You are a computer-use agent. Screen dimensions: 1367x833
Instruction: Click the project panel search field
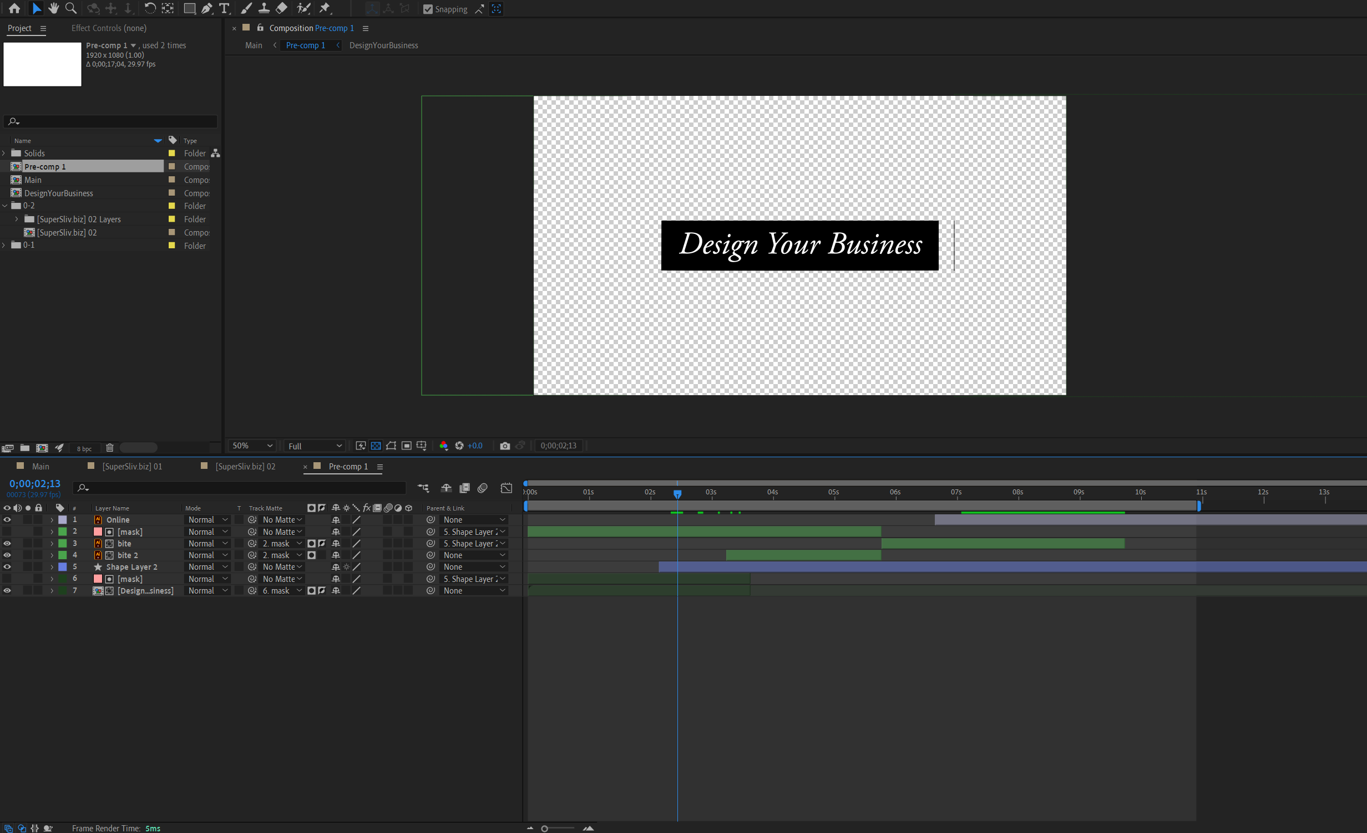[x=111, y=121]
